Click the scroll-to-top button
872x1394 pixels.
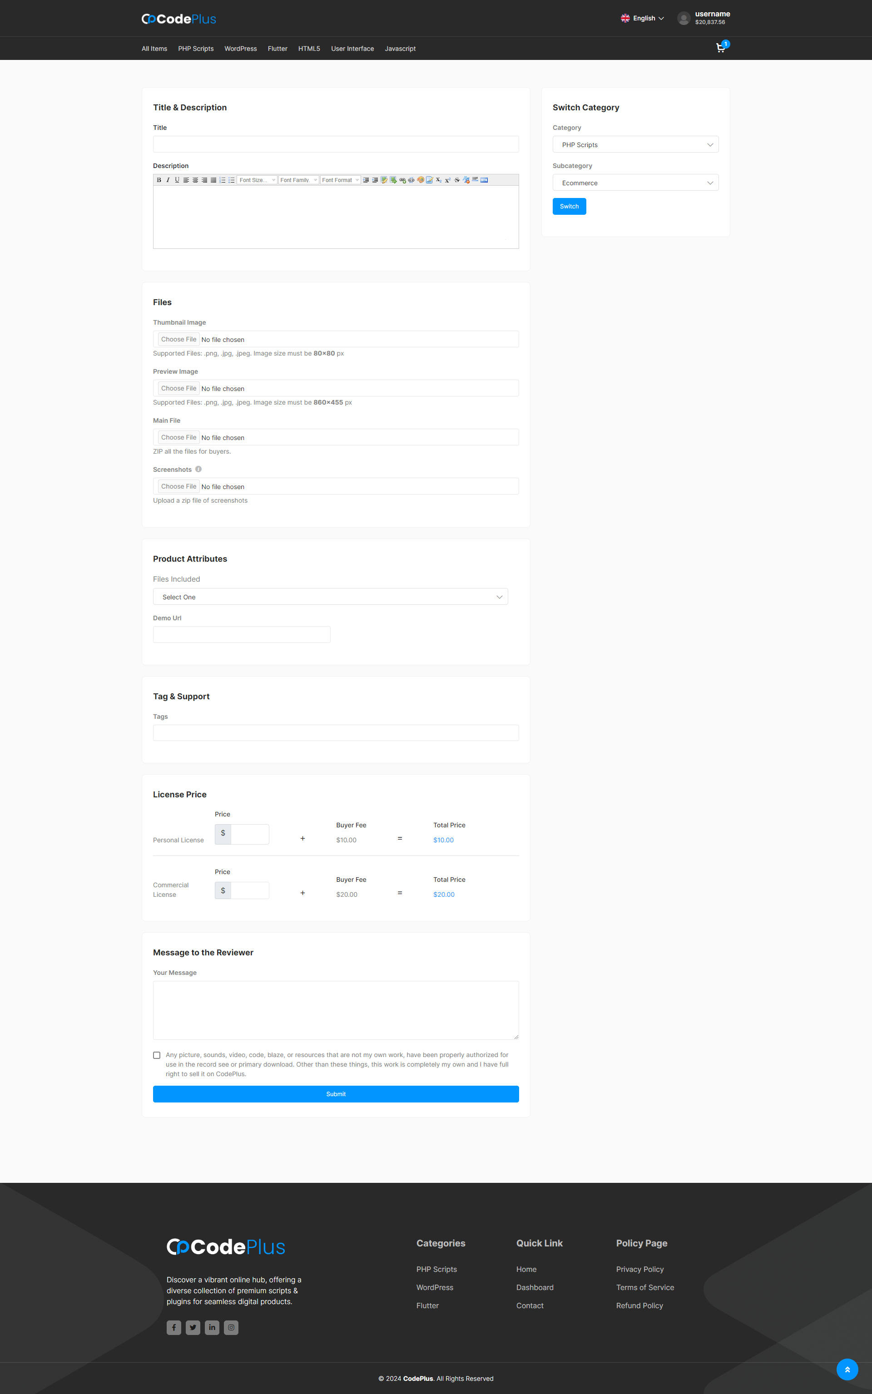[x=847, y=1369]
